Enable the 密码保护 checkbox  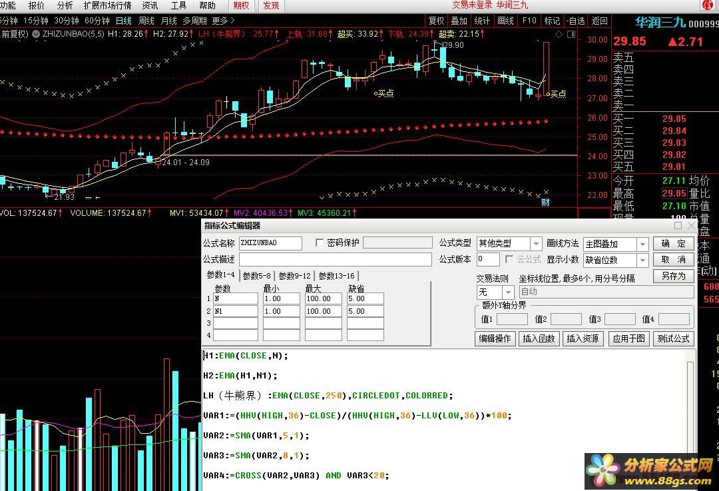(x=320, y=243)
